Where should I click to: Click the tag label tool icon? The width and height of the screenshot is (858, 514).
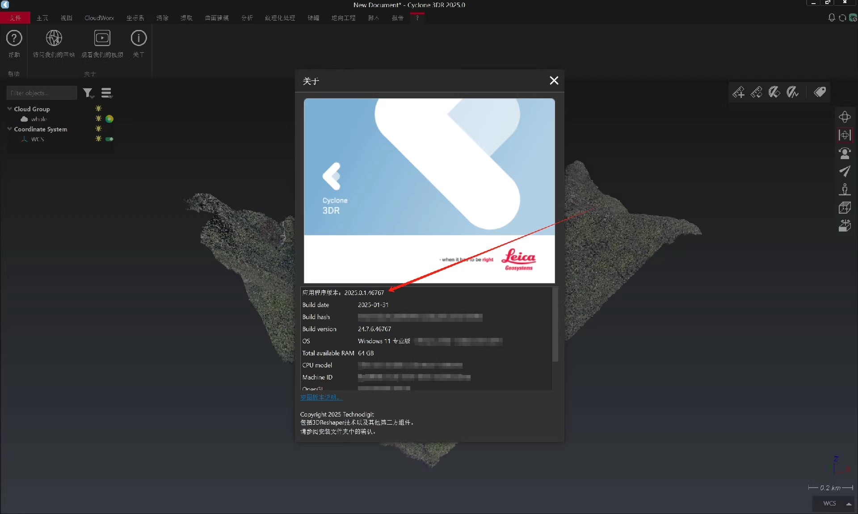(x=820, y=93)
